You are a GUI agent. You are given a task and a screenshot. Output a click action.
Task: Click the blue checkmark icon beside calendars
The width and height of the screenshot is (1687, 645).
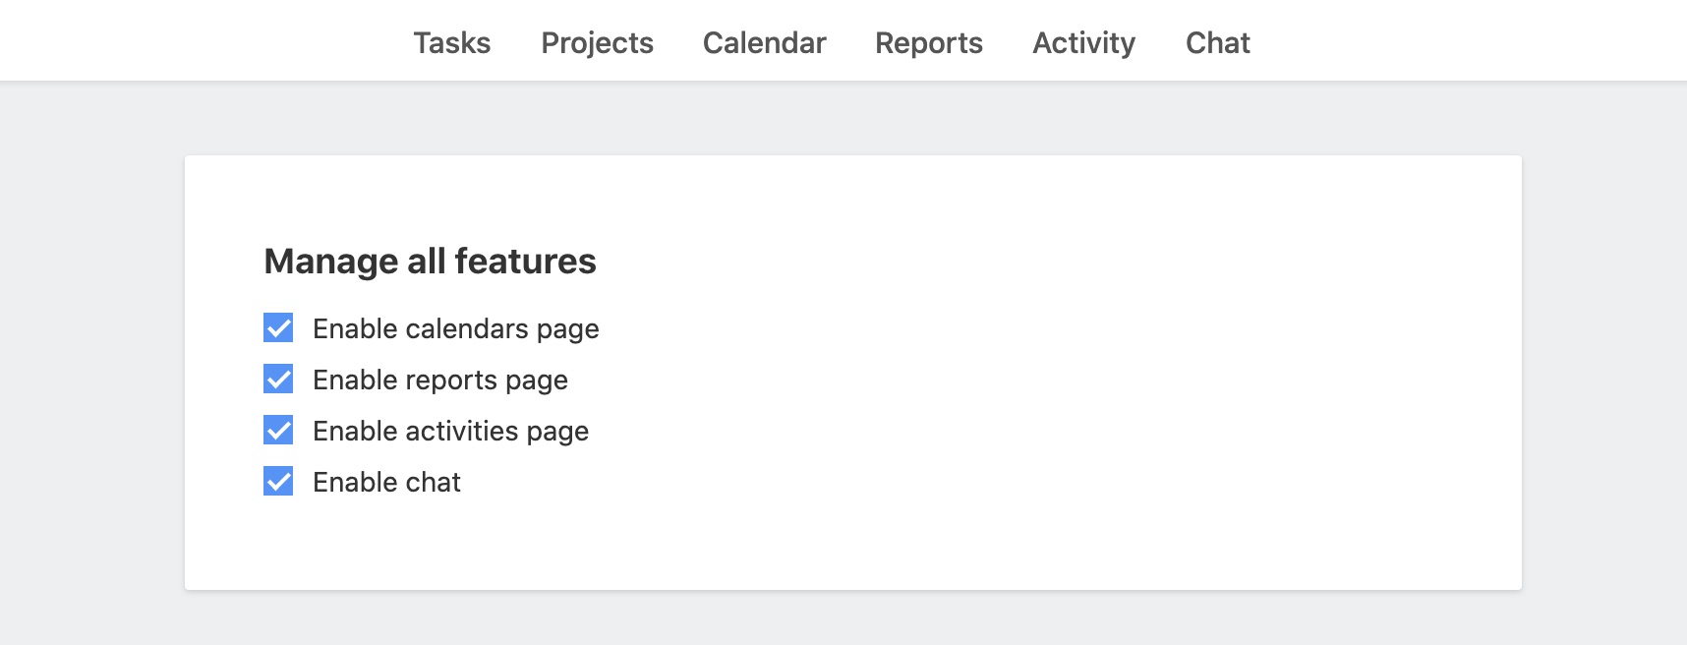point(278,327)
